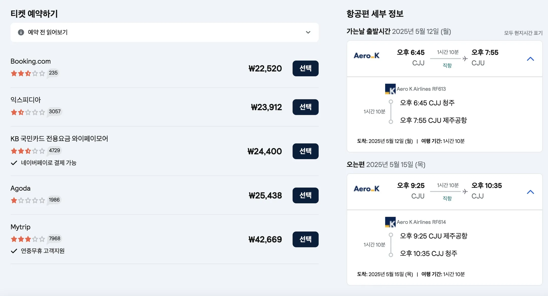Click the 연중무휴 고객지원 checkmark

pyautogui.click(x=14, y=251)
